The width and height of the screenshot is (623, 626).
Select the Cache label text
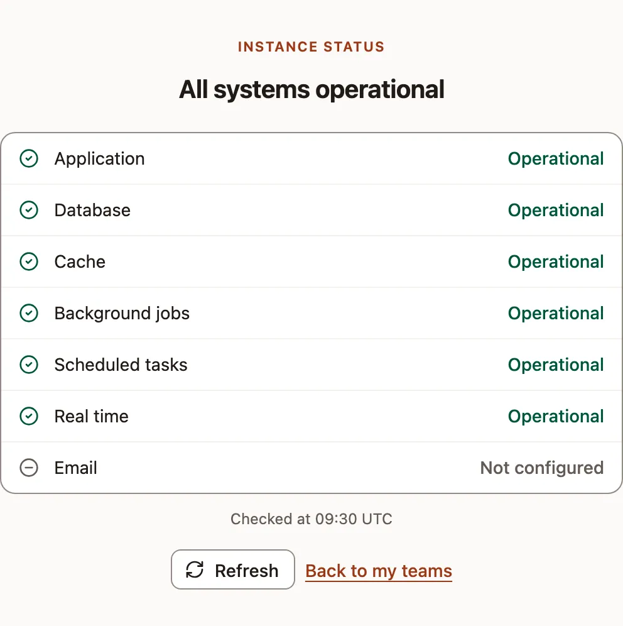pyautogui.click(x=80, y=261)
